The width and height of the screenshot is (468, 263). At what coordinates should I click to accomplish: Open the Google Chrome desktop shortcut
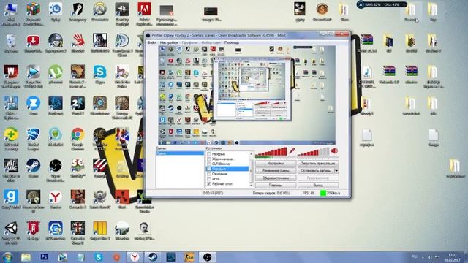(x=78, y=139)
